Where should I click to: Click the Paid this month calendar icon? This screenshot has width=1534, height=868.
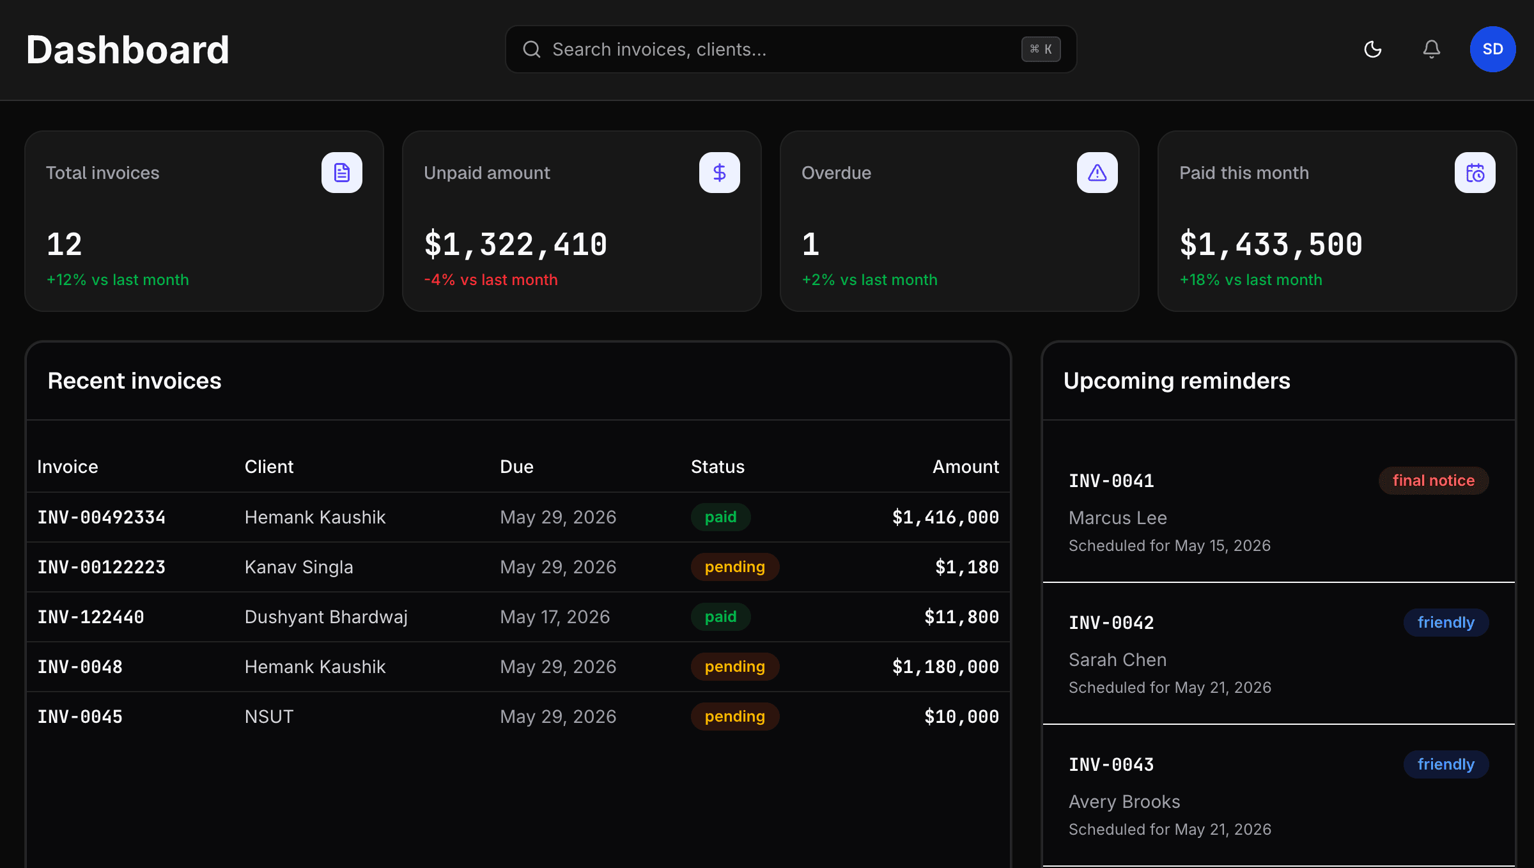1475,173
